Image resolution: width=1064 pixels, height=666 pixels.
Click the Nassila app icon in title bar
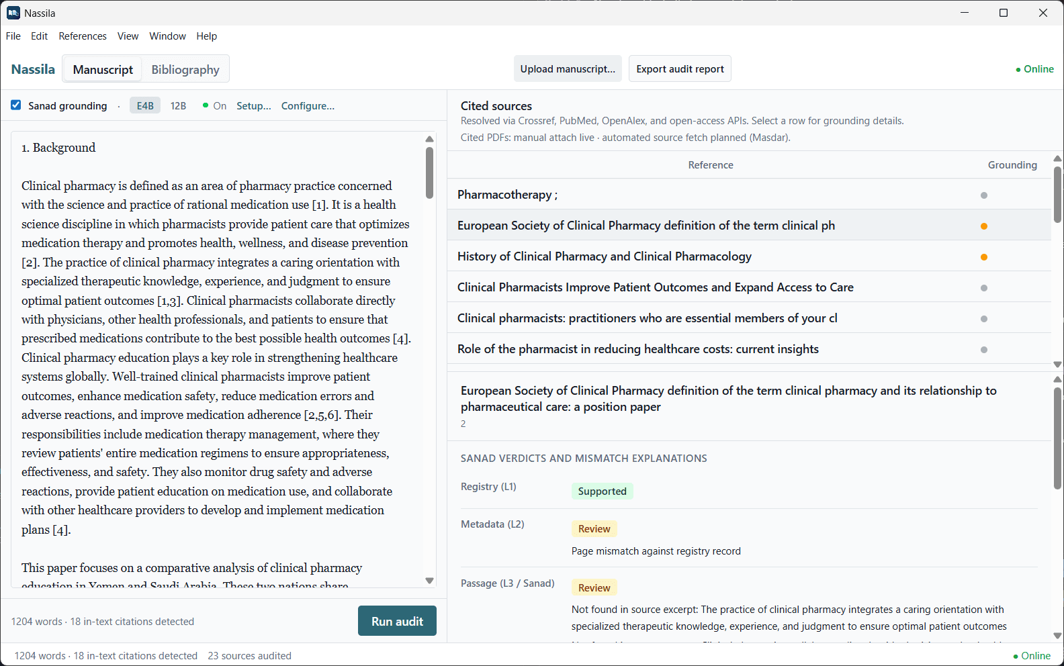(13, 13)
